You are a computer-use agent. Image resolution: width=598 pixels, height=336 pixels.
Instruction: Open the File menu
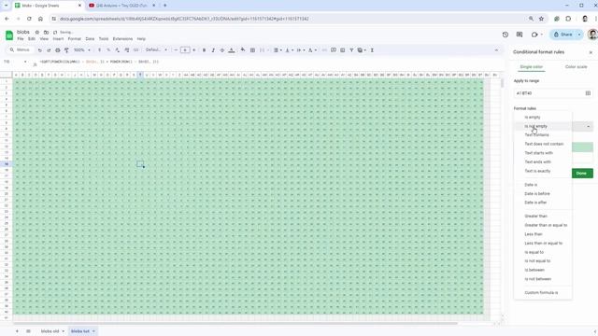21,39
